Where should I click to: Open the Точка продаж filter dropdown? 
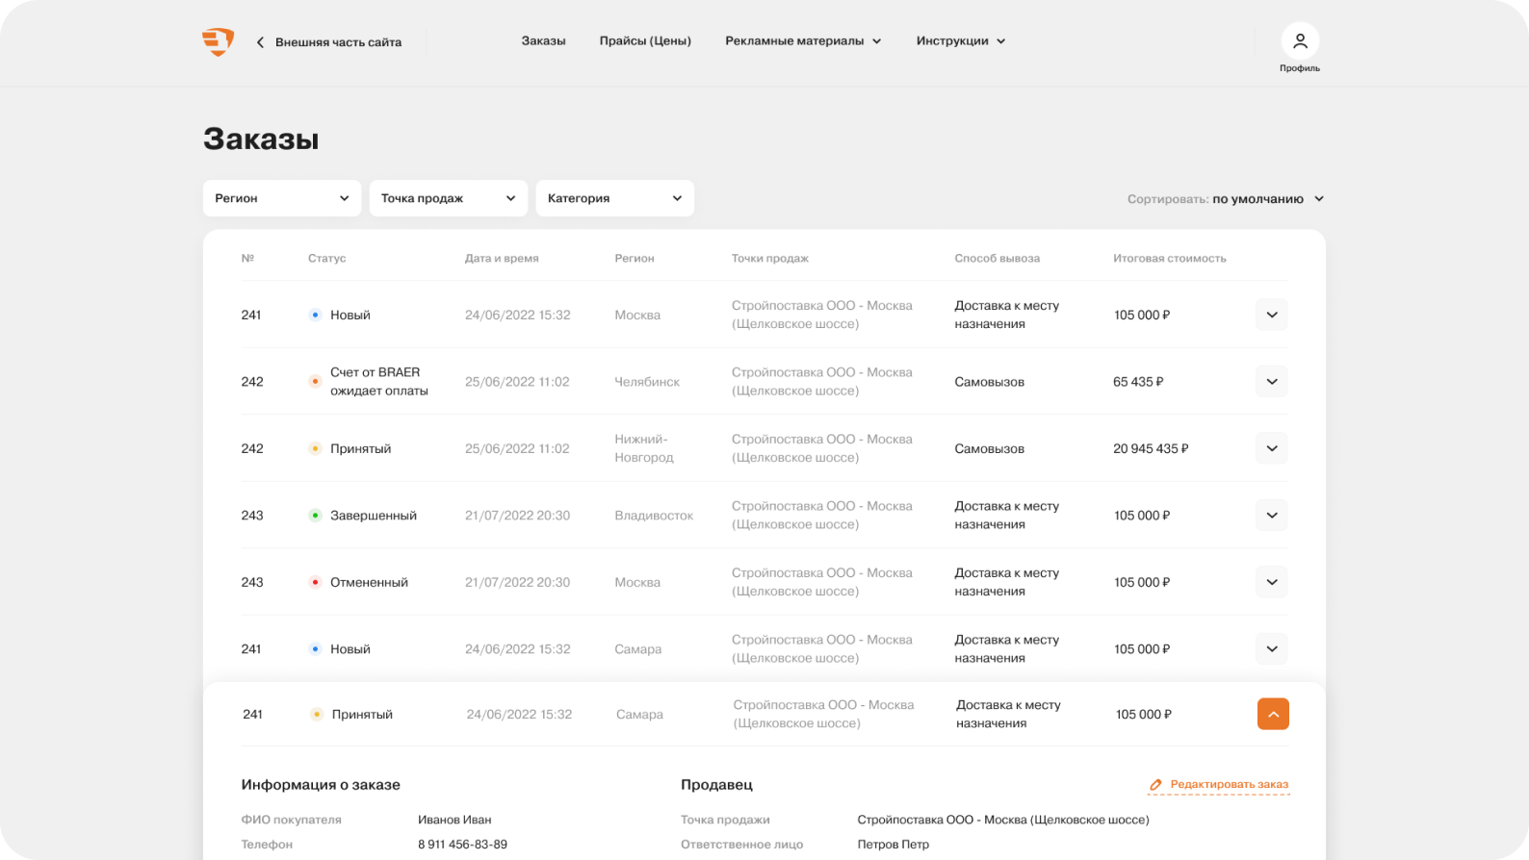[448, 198]
